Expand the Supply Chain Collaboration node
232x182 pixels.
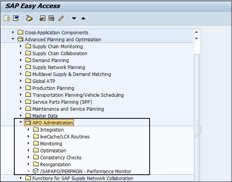[x=21, y=53]
